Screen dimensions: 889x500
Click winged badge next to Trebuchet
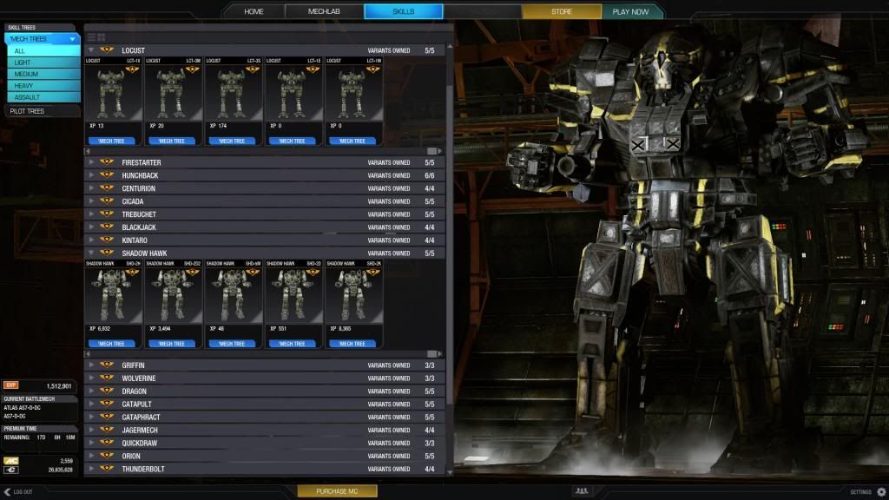click(x=107, y=214)
